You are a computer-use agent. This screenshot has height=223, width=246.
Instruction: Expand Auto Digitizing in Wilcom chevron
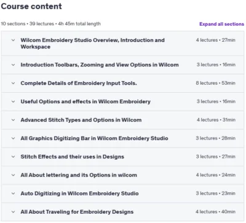coord(13,194)
